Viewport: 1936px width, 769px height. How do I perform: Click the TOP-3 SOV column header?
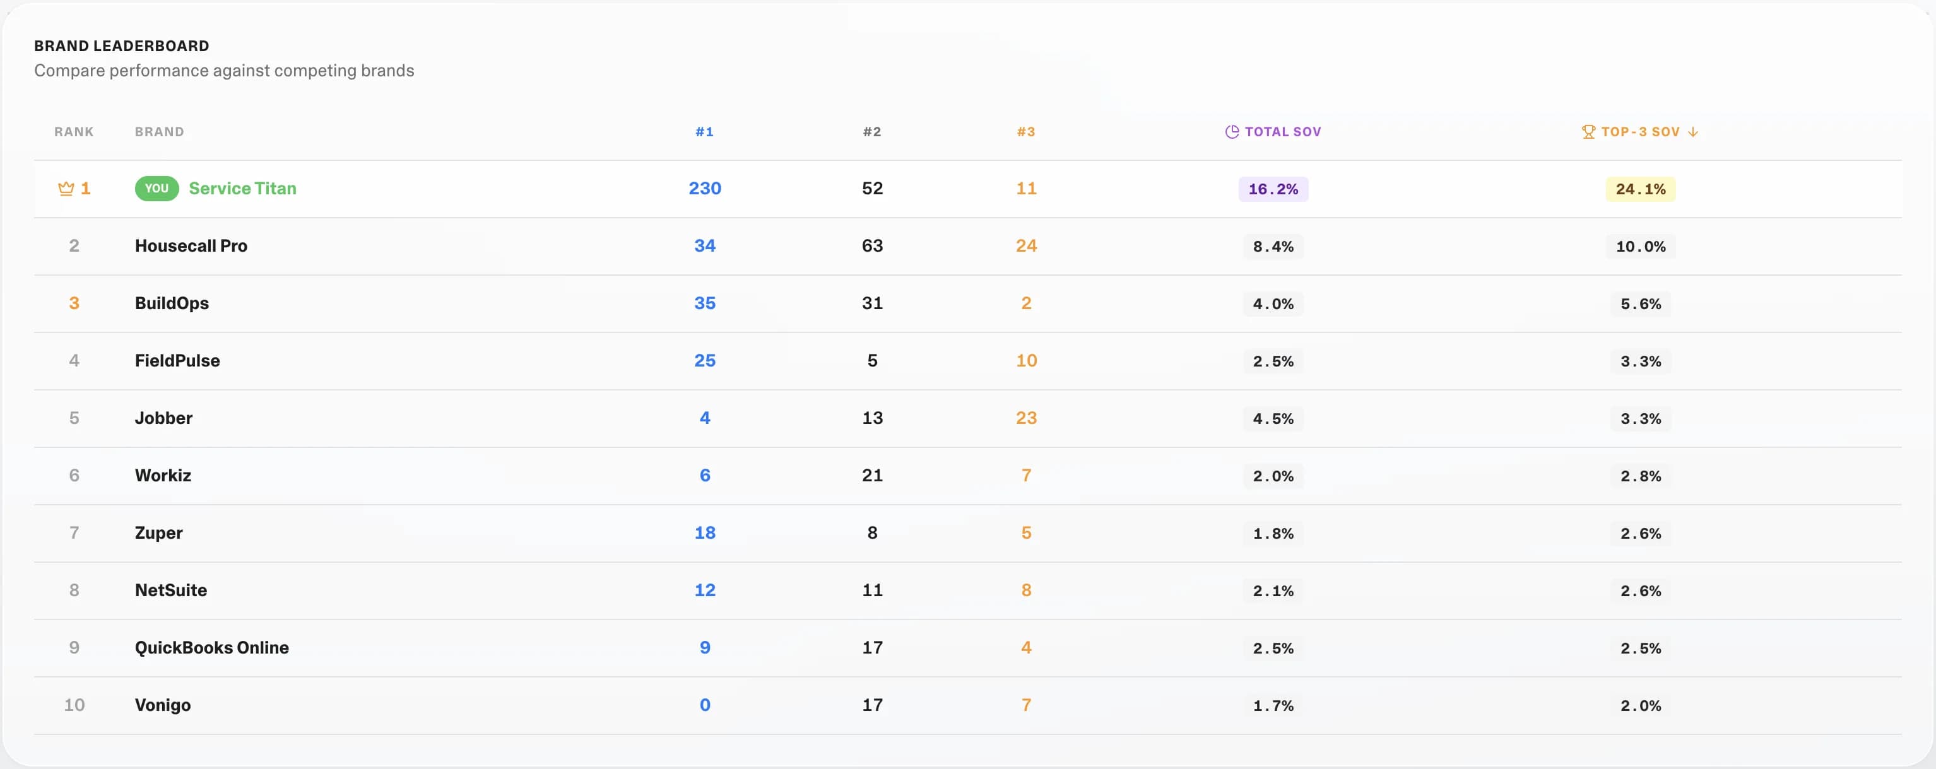[1640, 131]
